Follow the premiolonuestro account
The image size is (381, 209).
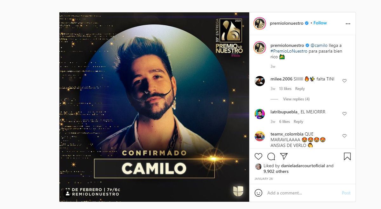pos(320,23)
